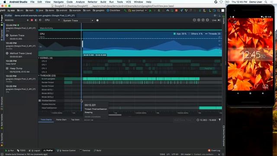Stop the current profiling session
This screenshot has width=277, height=156.
[x=32, y=20]
